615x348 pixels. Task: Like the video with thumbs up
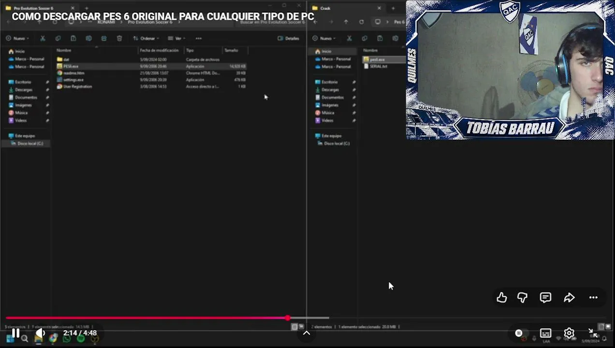pyautogui.click(x=502, y=298)
